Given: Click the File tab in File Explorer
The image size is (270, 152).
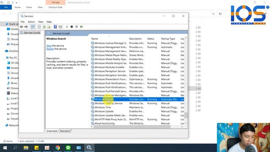Looking at the screenshot, I should [x=6, y=7].
